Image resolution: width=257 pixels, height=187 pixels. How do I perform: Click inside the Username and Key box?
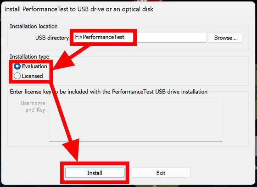(135, 120)
